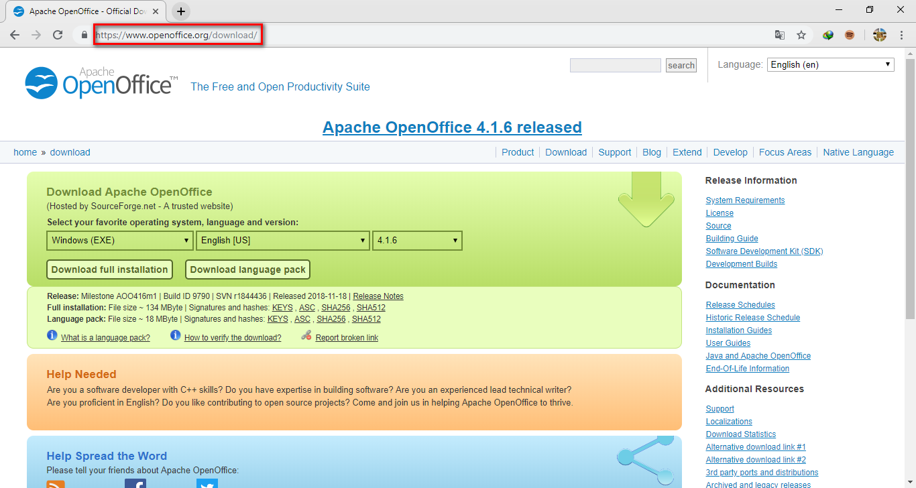Click the large green download arrow
Viewport: 916px width, 488px height.
click(x=645, y=200)
